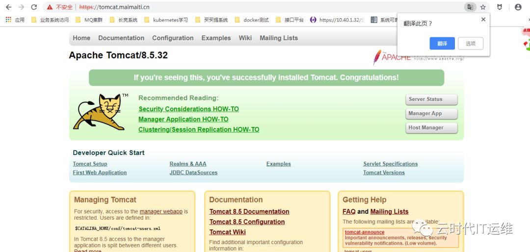Open the user profile avatar icon
The image size is (530, 252).
[x=518, y=7]
